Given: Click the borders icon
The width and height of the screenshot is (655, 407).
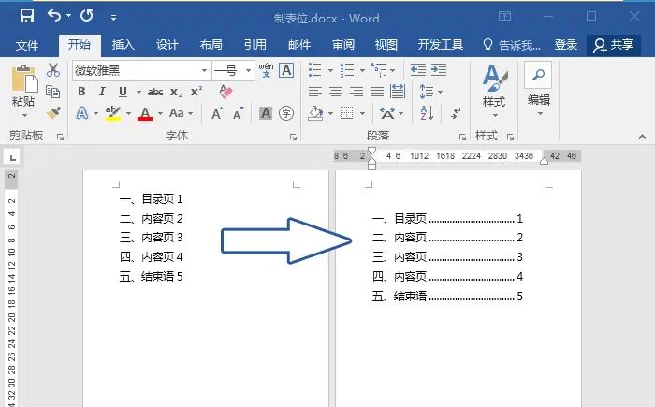Looking at the screenshot, I should point(347,113).
